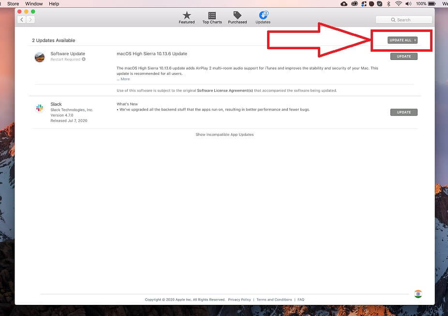
Task: Show Incompatible App Updates
Action: coord(224,134)
